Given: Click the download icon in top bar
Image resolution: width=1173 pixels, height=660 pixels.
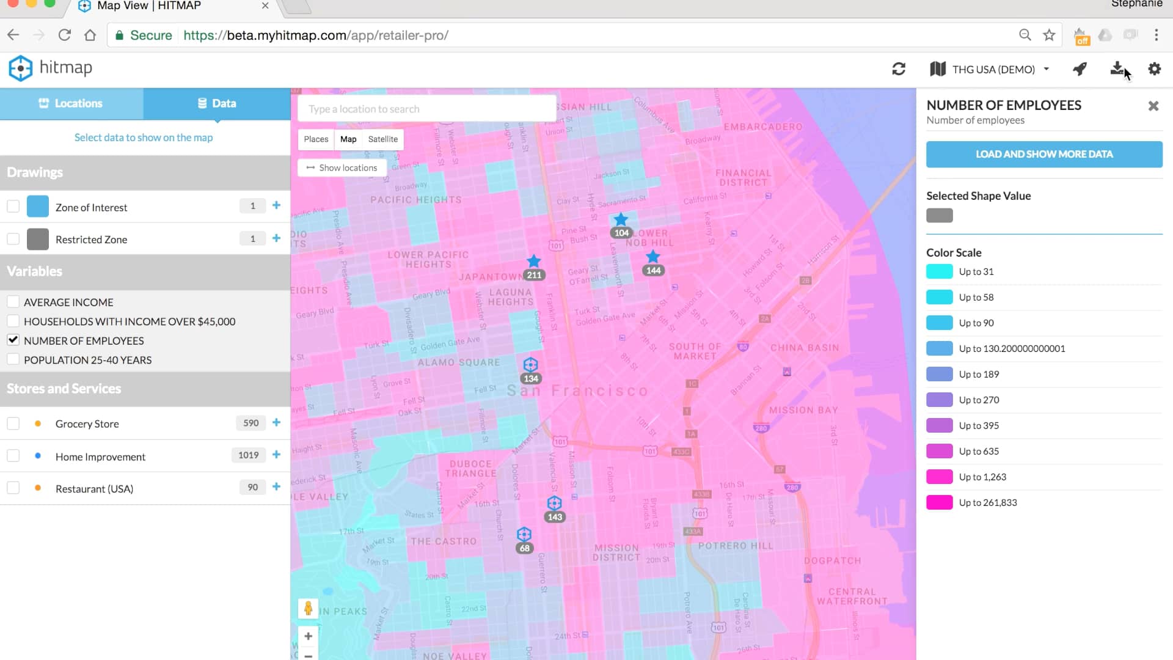Looking at the screenshot, I should point(1117,68).
